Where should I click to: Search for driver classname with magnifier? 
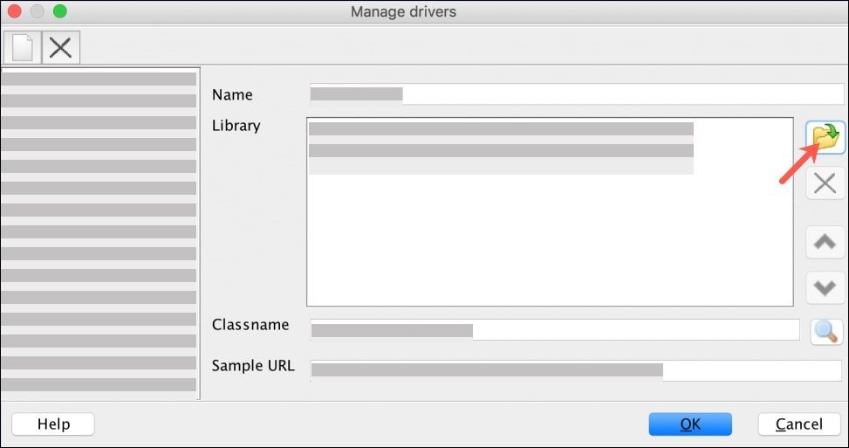[x=825, y=331]
